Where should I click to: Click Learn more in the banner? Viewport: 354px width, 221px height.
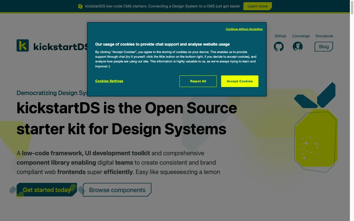point(257,6)
